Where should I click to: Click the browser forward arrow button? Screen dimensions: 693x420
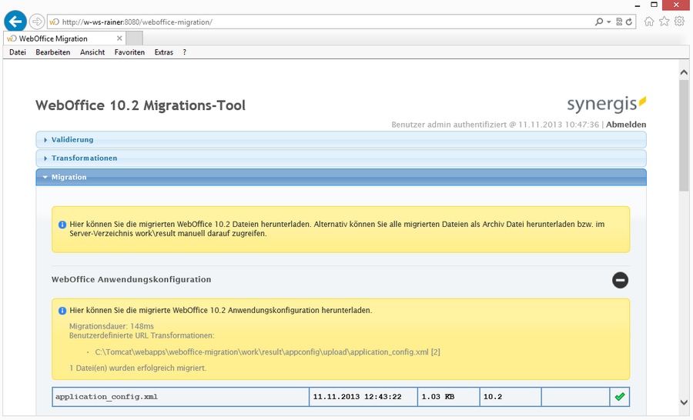click(x=37, y=22)
